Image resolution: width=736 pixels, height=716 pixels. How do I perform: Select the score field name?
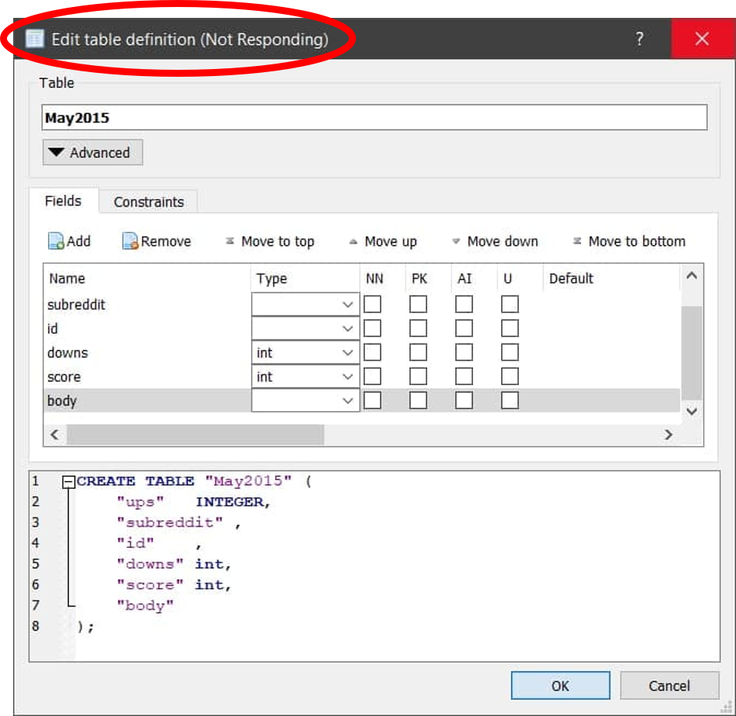[x=64, y=377]
